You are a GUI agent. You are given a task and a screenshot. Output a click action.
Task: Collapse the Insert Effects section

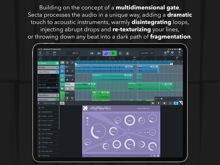point(48,72)
